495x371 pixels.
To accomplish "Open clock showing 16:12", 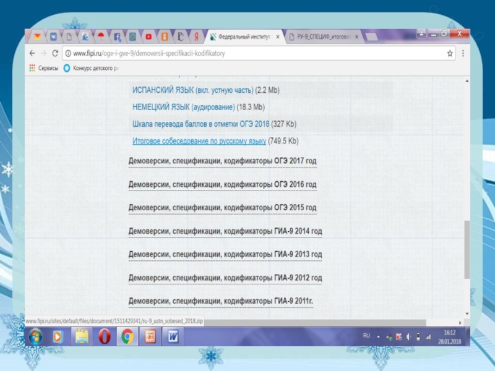I will (x=450, y=337).
